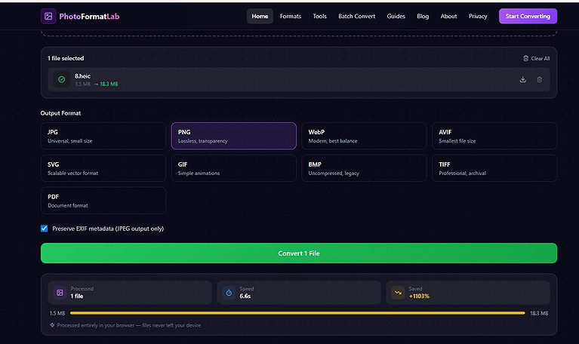Select JPG output format
The width and height of the screenshot is (579, 344).
[x=103, y=136]
